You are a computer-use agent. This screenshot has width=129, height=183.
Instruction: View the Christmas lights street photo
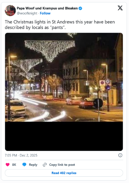pyautogui.click(x=64, y=77)
